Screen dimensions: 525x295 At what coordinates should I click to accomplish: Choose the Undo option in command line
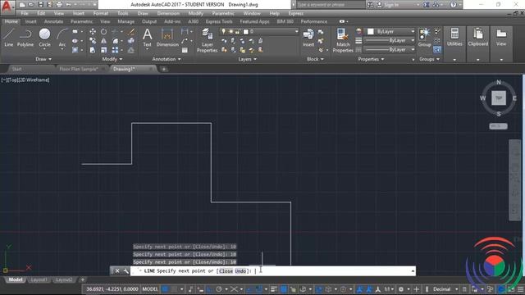[x=240, y=271]
